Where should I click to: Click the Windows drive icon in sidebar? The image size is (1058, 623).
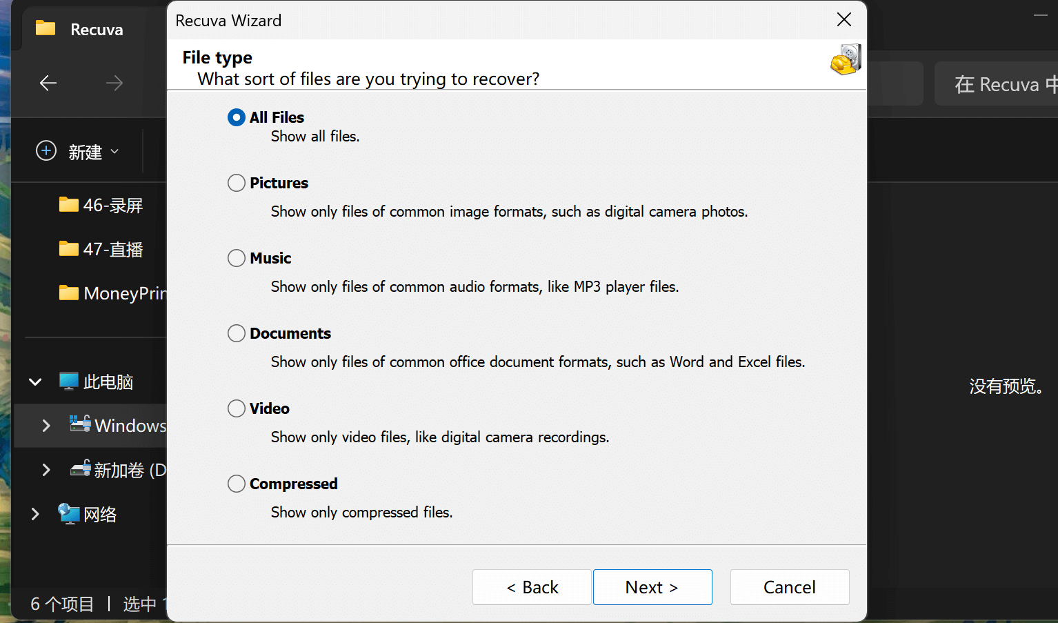[x=80, y=424]
